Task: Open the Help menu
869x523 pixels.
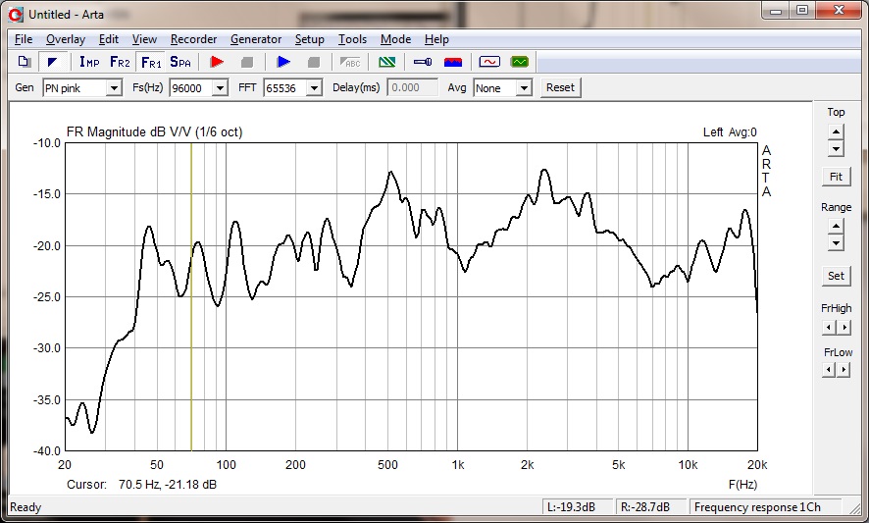Action: coord(436,39)
